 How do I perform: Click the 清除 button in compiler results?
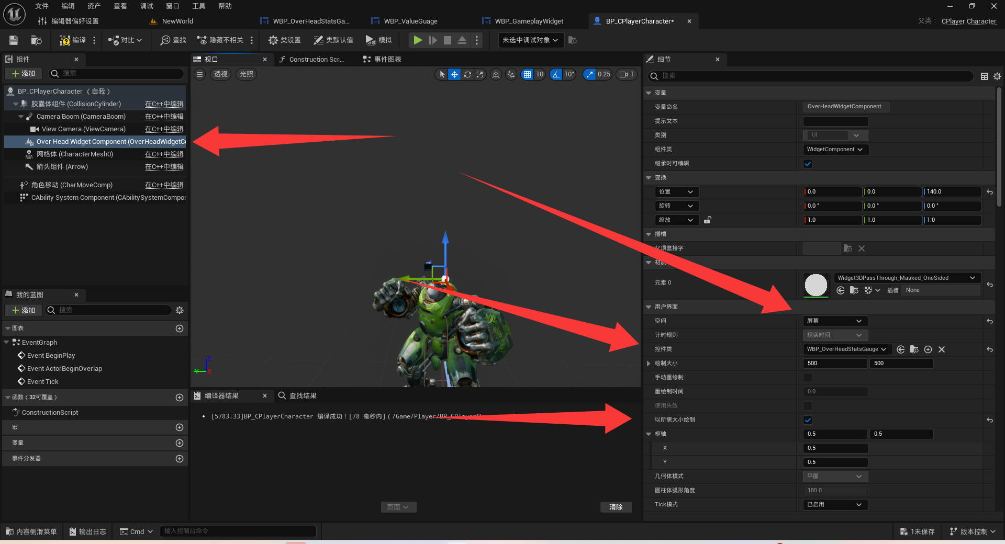(616, 507)
